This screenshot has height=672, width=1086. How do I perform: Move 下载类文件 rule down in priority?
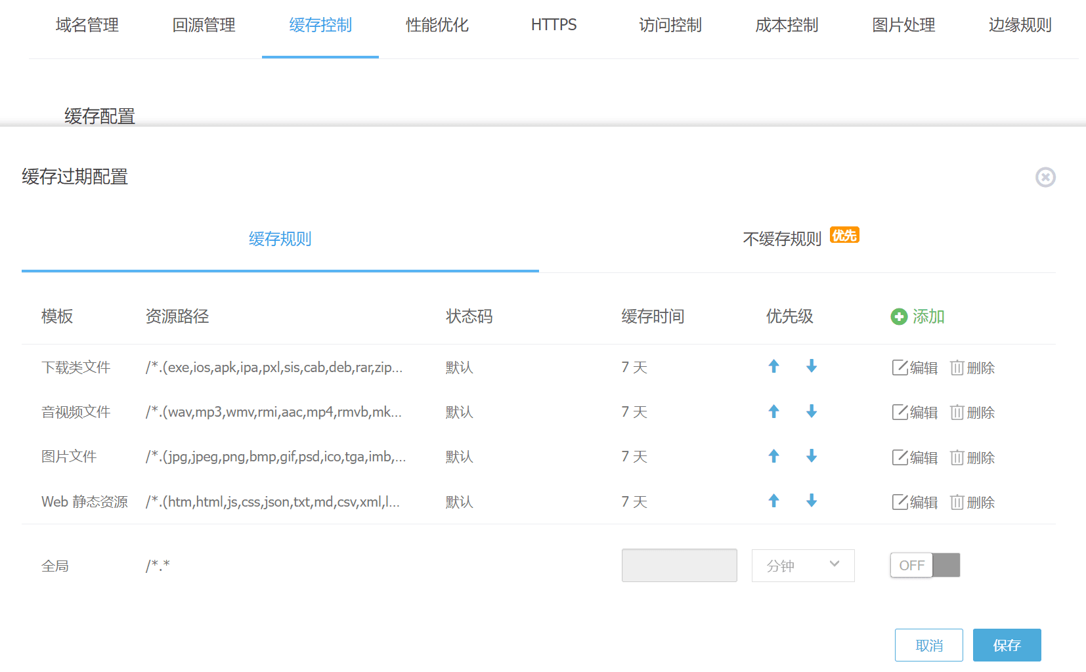tap(812, 366)
